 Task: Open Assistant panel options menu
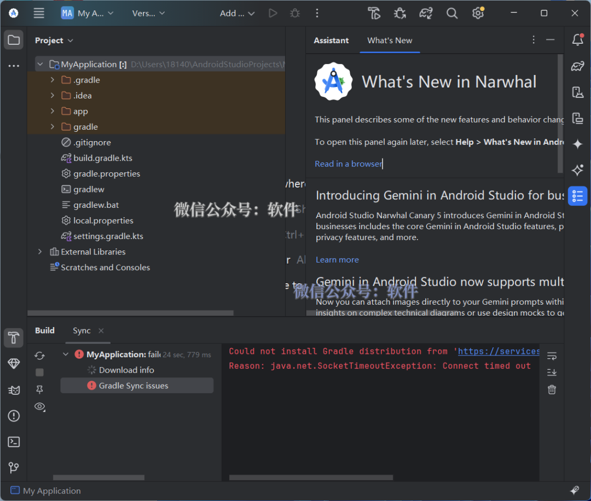534,40
